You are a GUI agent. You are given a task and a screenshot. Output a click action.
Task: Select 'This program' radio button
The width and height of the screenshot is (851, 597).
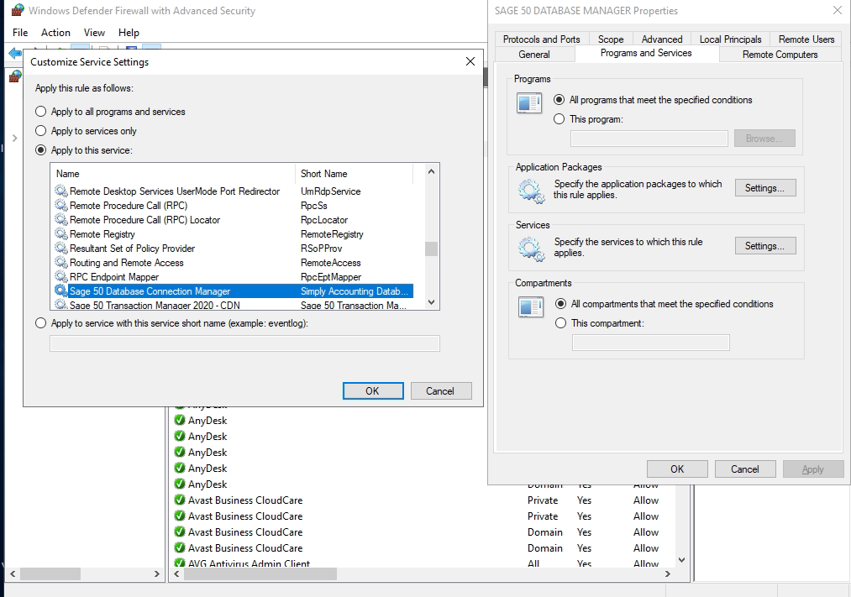point(559,118)
